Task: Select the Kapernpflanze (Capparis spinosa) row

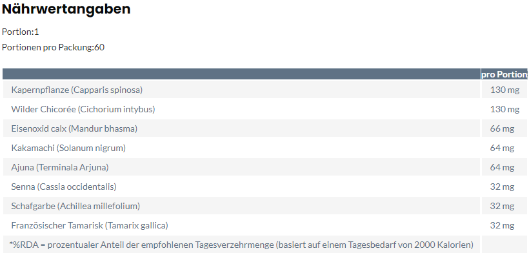Action: 265,90
